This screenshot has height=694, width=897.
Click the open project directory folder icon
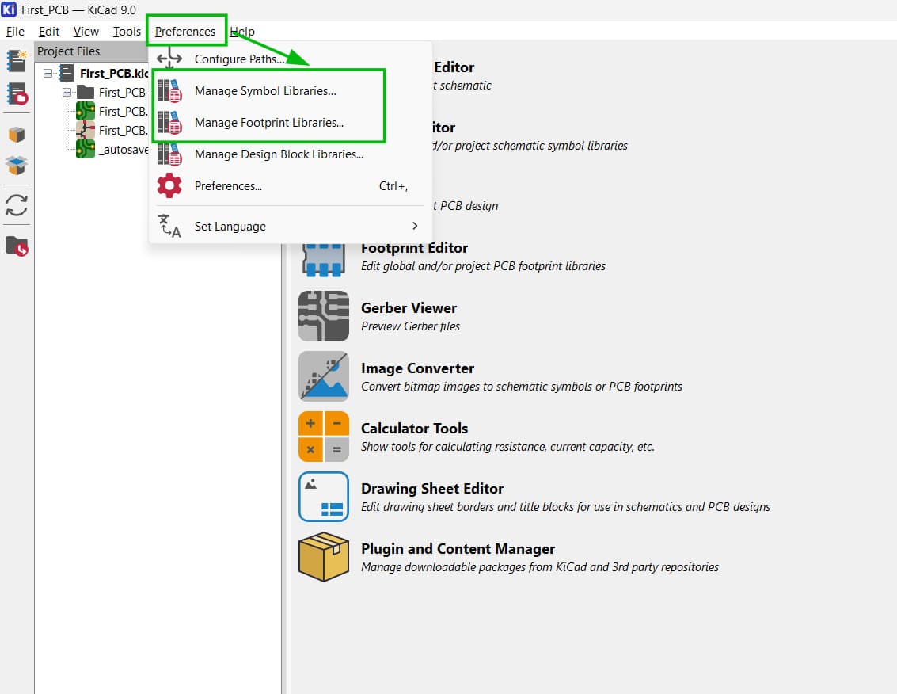coord(17,246)
